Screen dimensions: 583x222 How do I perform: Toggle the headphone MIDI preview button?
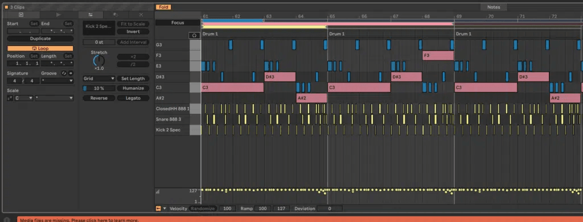click(x=194, y=35)
